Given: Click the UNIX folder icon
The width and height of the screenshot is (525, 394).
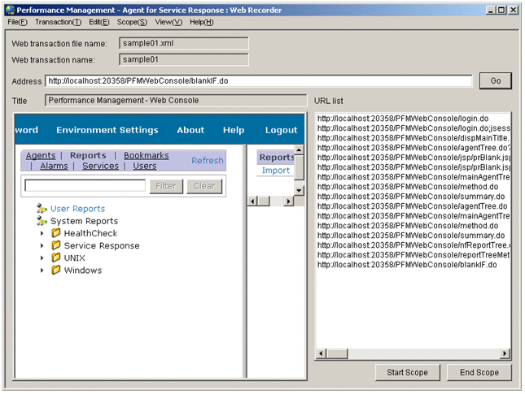Looking at the screenshot, I should click(55, 258).
